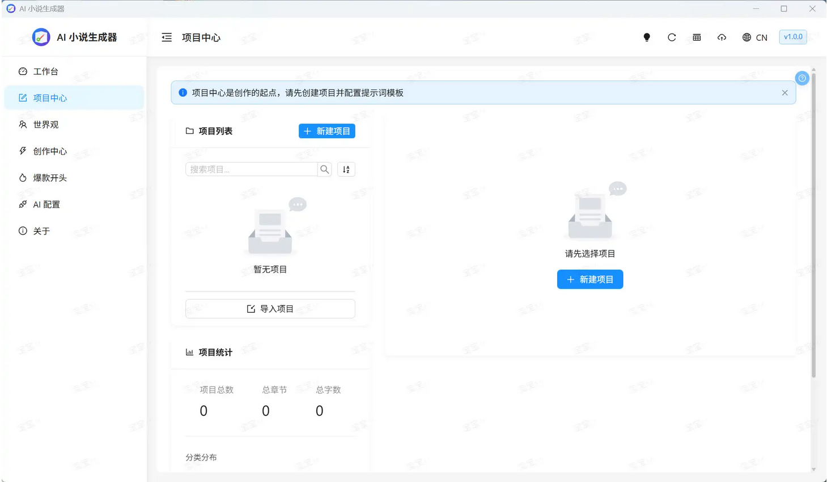
Task: Click the 项目统计 panel title
Action: [215, 352]
